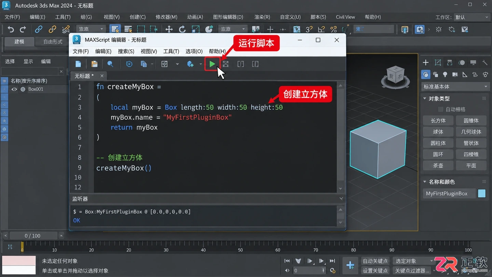The height and width of the screenshot is (277, 492).
Task: Activate the Select and Scale tool
Action: click(195, 29)
